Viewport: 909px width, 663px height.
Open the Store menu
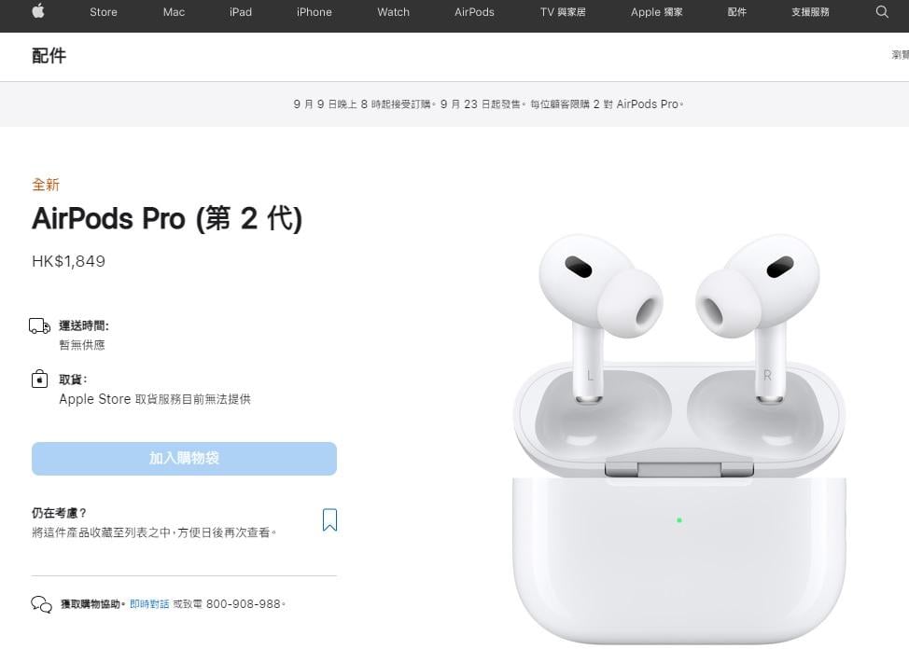[x=104, y=12]
